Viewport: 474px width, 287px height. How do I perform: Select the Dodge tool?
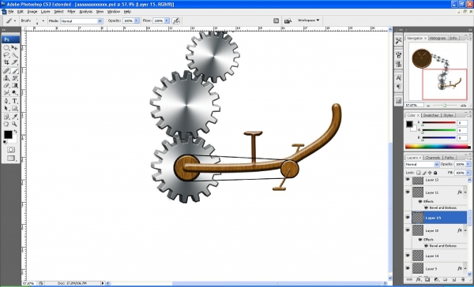click(x=15, y=93)
